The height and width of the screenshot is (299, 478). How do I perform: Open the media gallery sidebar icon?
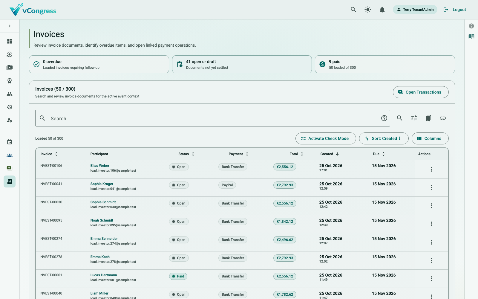pos(10,68)
